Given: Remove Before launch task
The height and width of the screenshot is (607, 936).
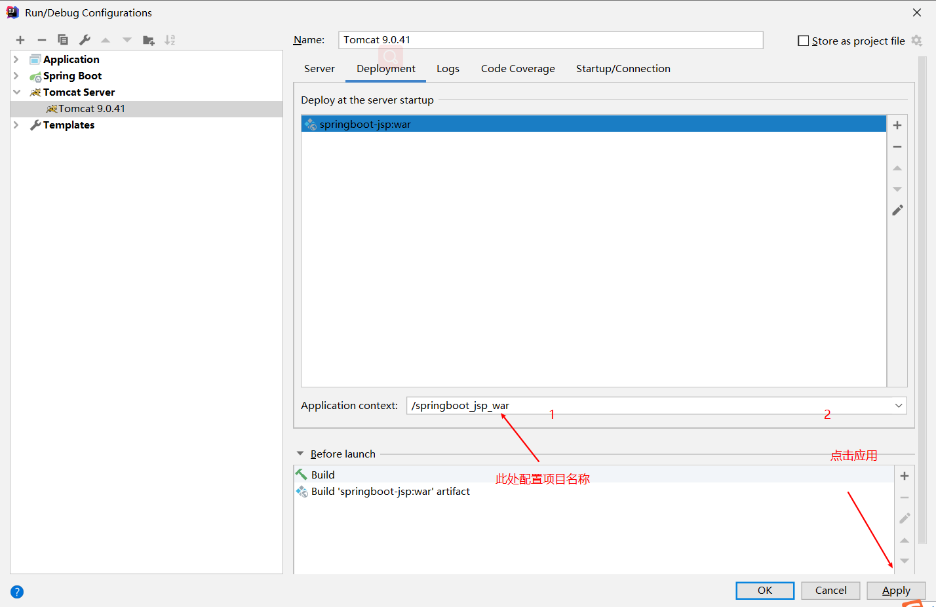Looking at the screenshot, I should point(905,498).
